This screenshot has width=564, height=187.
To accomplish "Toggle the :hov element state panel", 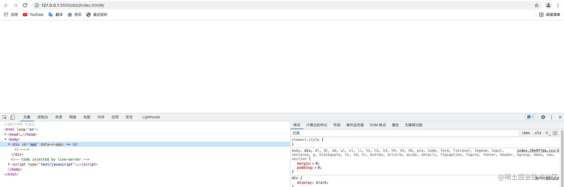I will click(526, 133).
